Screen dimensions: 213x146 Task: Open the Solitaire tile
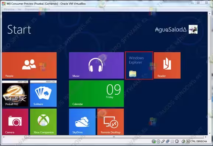point(43,94)
